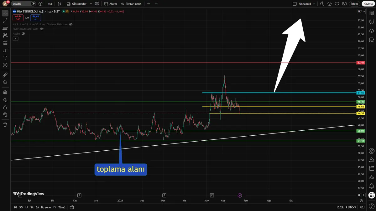
Task: Enter fullscreen mode
Action: pyautogui.click(x=337, y=4)
